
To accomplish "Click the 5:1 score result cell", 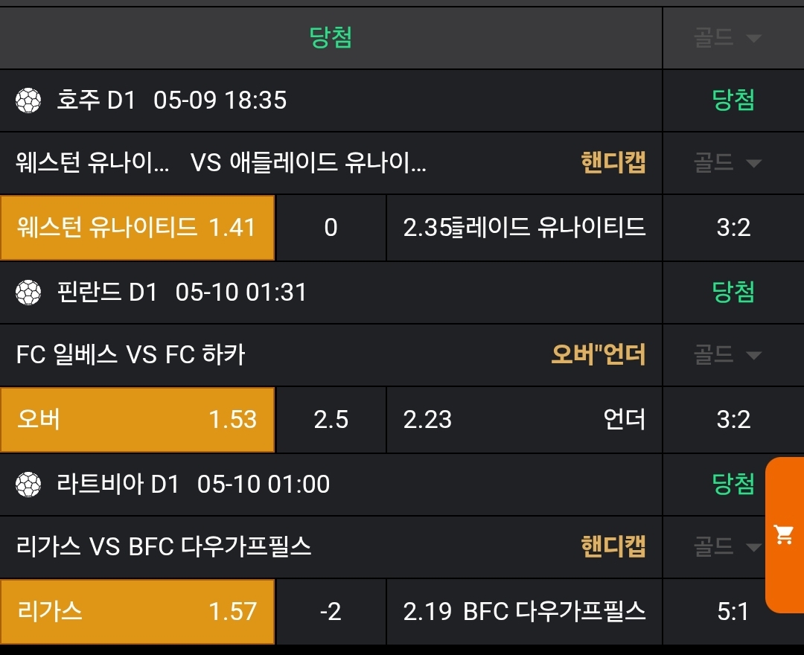I will (733, 612).
